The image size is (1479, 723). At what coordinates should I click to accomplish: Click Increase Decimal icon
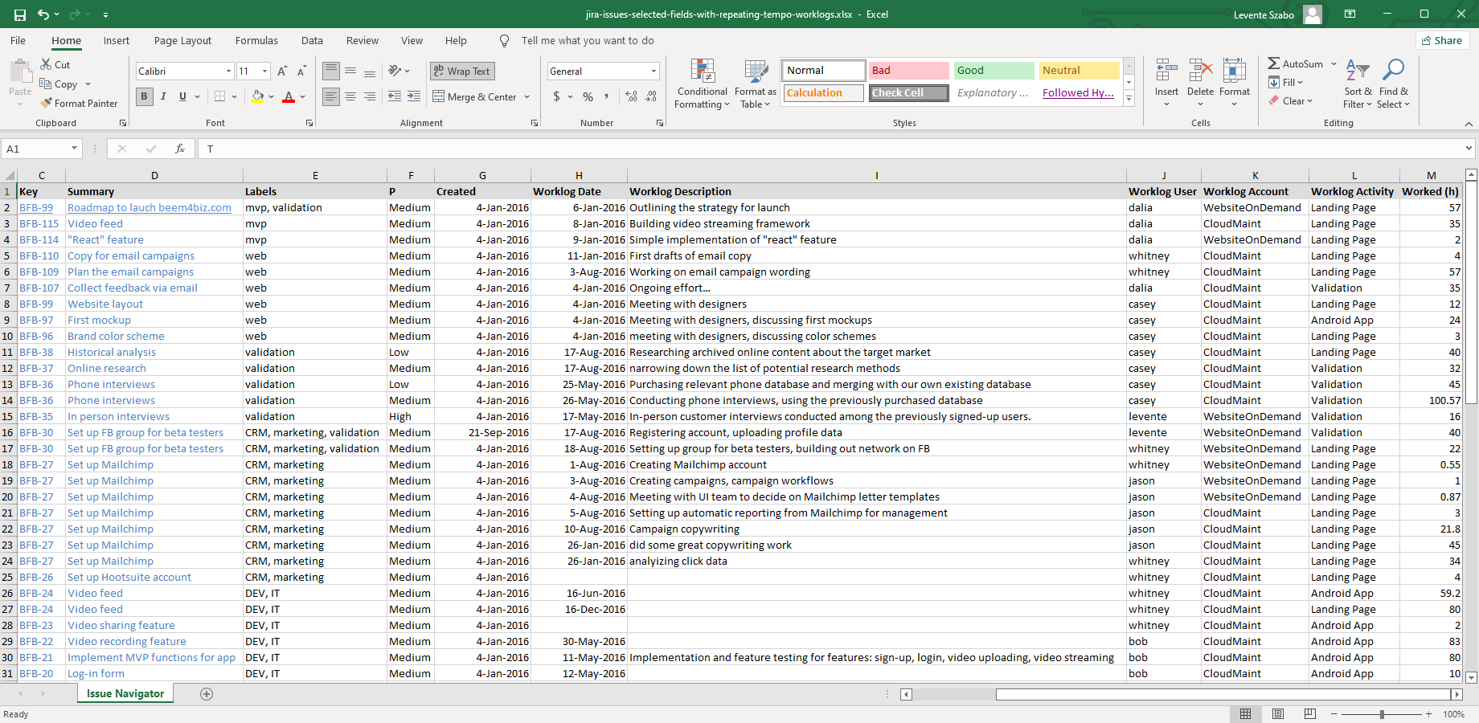pyautogui.click(x=632, y=96)
